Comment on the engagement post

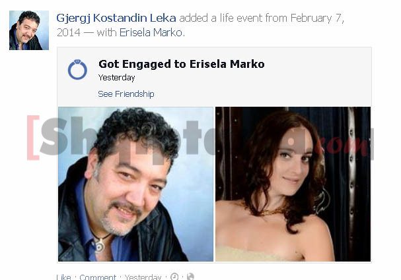tap(98, 277)
